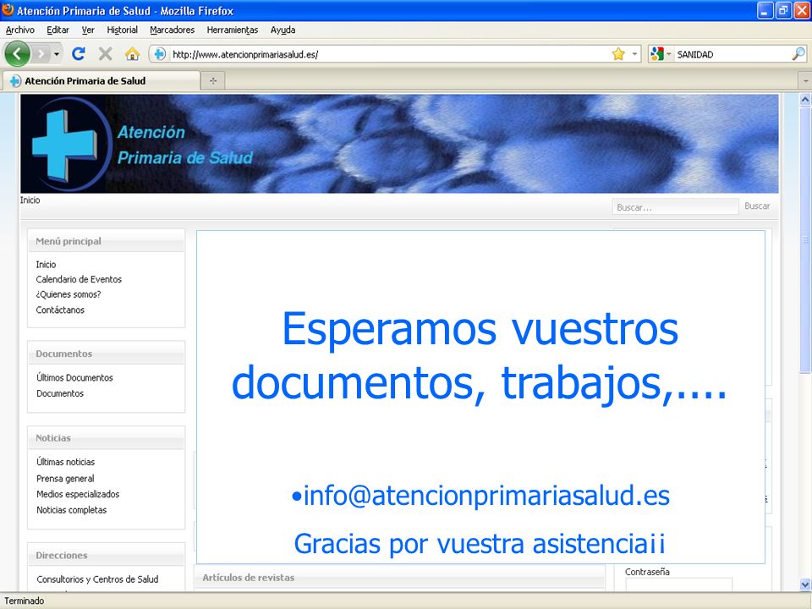Click the Artículos de revistas heading
This screenshot has width=812, height=609.
coord(249,578)
